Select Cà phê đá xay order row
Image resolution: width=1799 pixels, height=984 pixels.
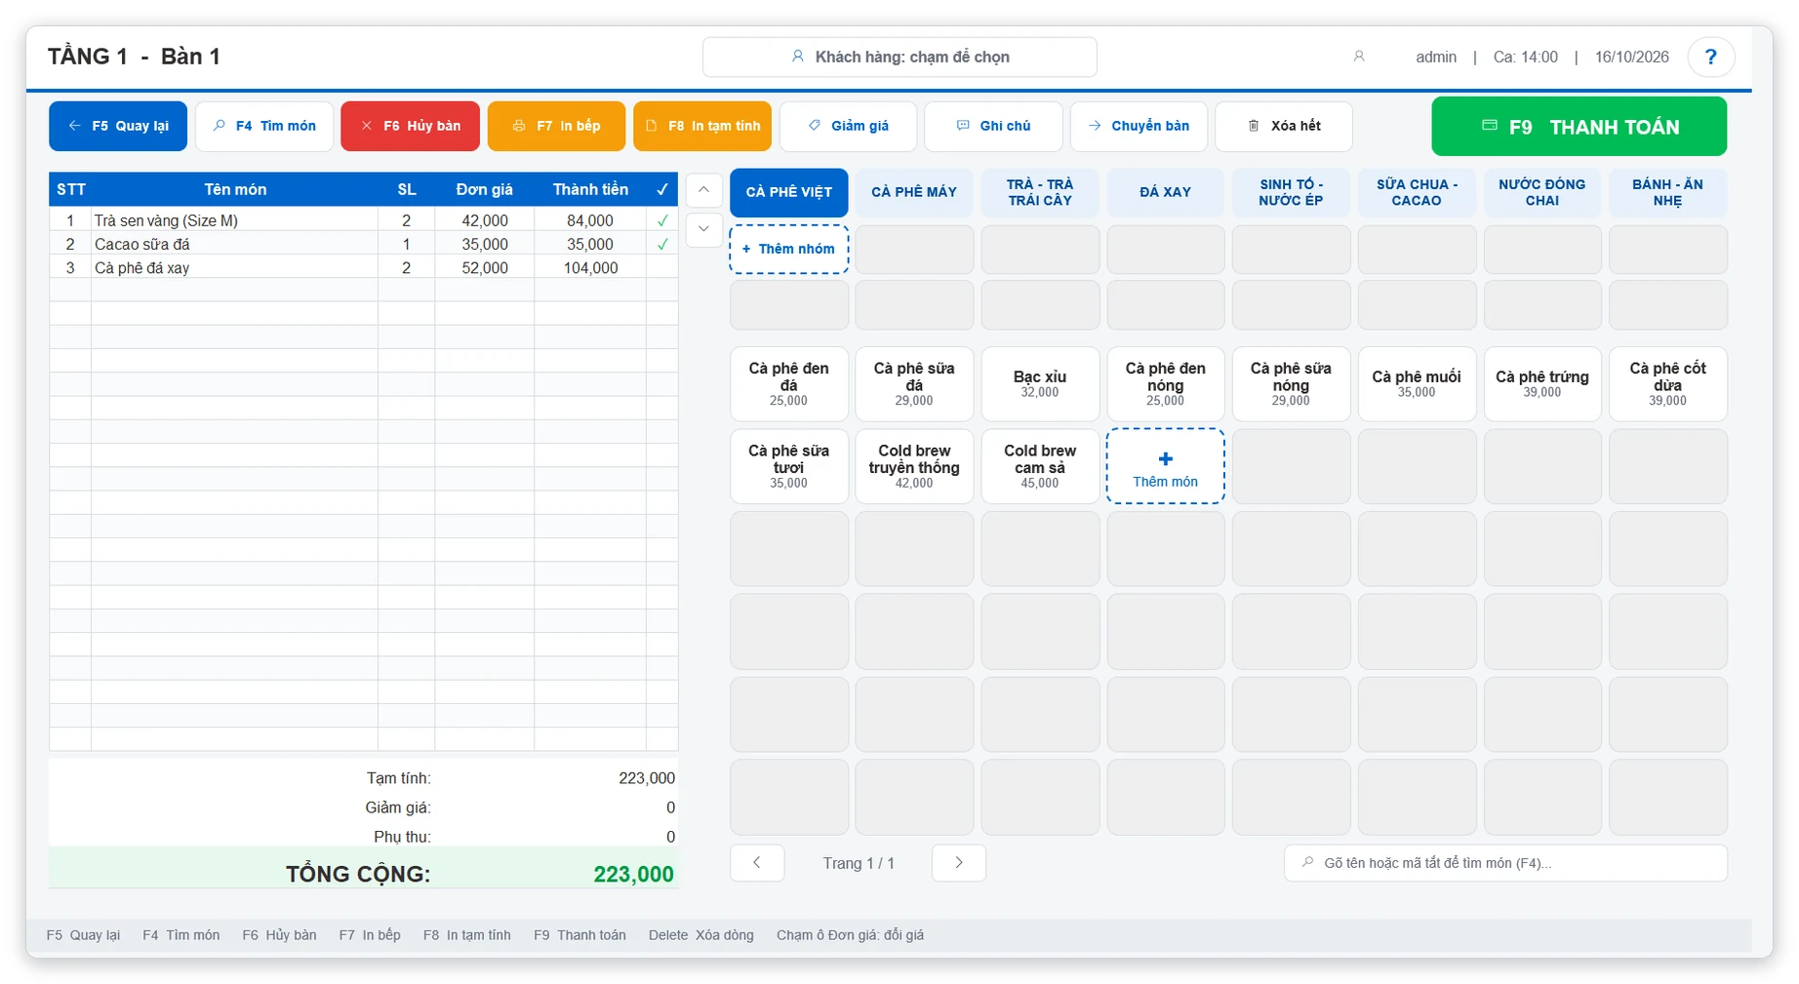point(363,267)
